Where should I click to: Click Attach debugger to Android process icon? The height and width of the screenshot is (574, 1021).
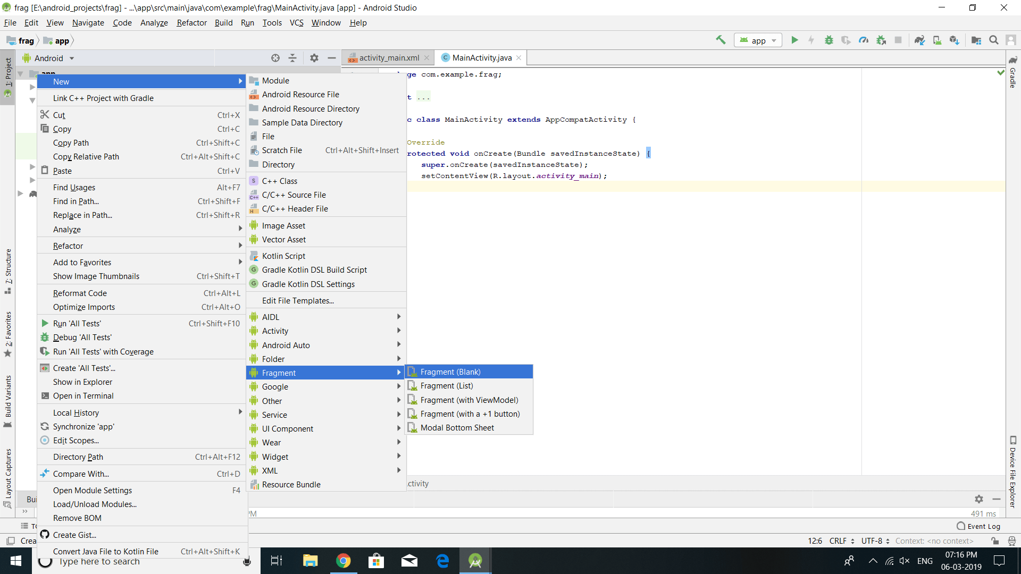pyautogui.click(x=881, y=40)
